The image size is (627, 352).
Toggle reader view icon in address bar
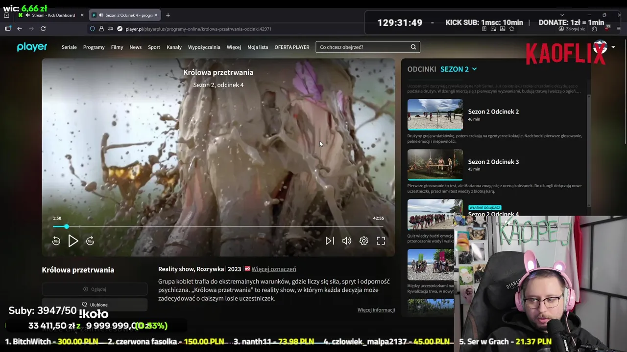coord(484,29)
